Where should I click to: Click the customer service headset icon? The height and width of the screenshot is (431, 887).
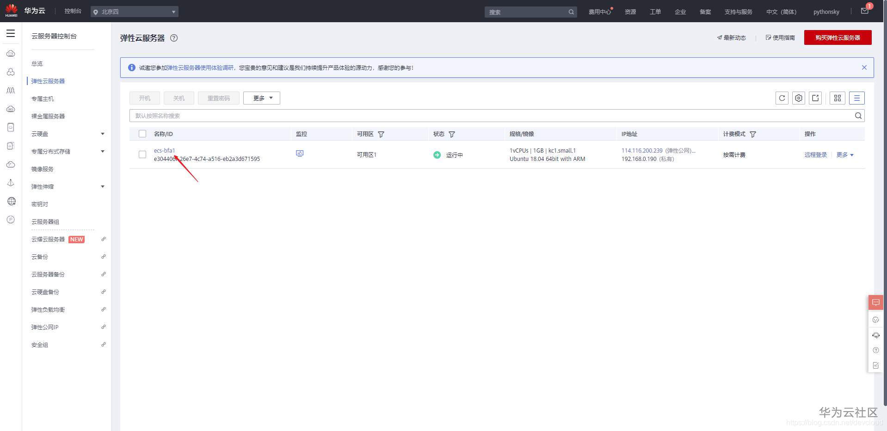pos(876,335)
